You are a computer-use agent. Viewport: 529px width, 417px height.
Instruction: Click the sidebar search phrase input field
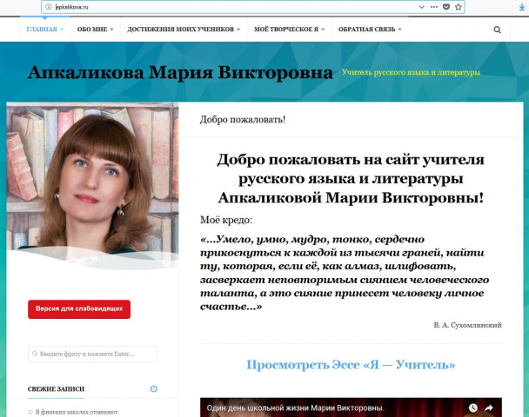[92, 354]
